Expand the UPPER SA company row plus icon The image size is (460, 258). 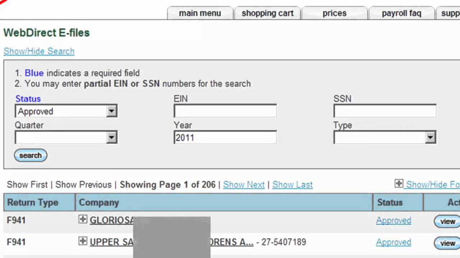tap(83, 241)
